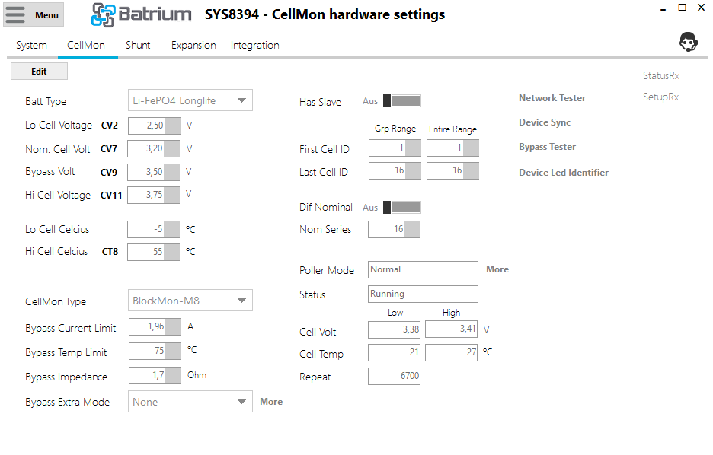Click the Cell Temp High value
713x455 pixels.
click(452, 352)
